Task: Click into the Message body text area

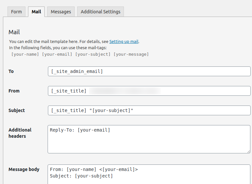Action: 149,174
